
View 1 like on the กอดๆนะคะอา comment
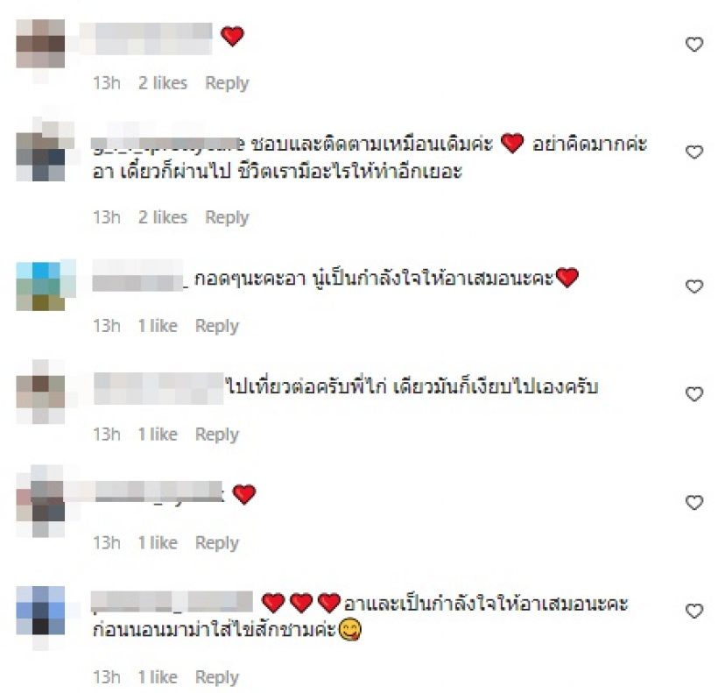coord(158,326)
